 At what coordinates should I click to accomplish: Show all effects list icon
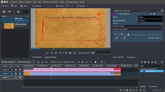pyautogui.click(x=142, y=62)
